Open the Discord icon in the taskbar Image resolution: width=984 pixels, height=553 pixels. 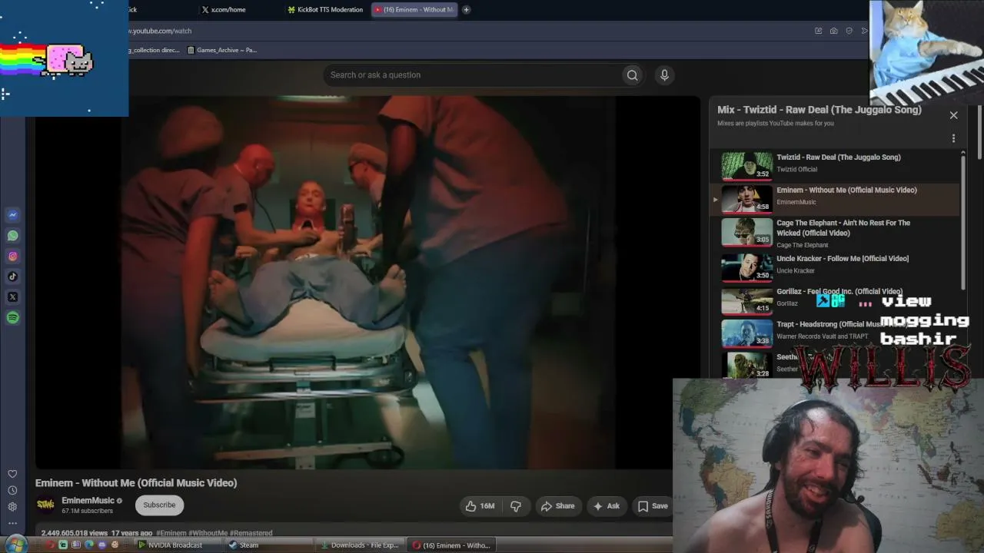tap(101, 545)
